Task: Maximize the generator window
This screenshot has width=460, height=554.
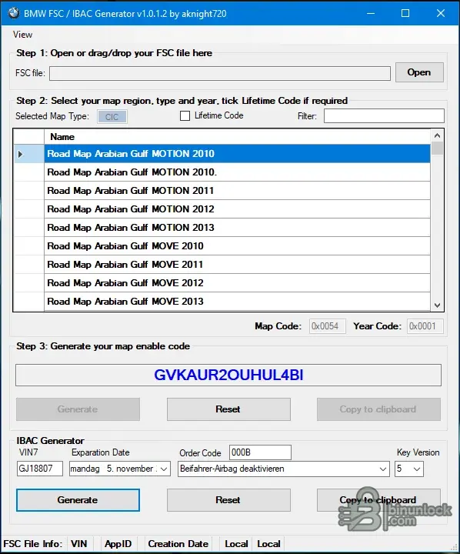Action: click(x=405, y=13)
